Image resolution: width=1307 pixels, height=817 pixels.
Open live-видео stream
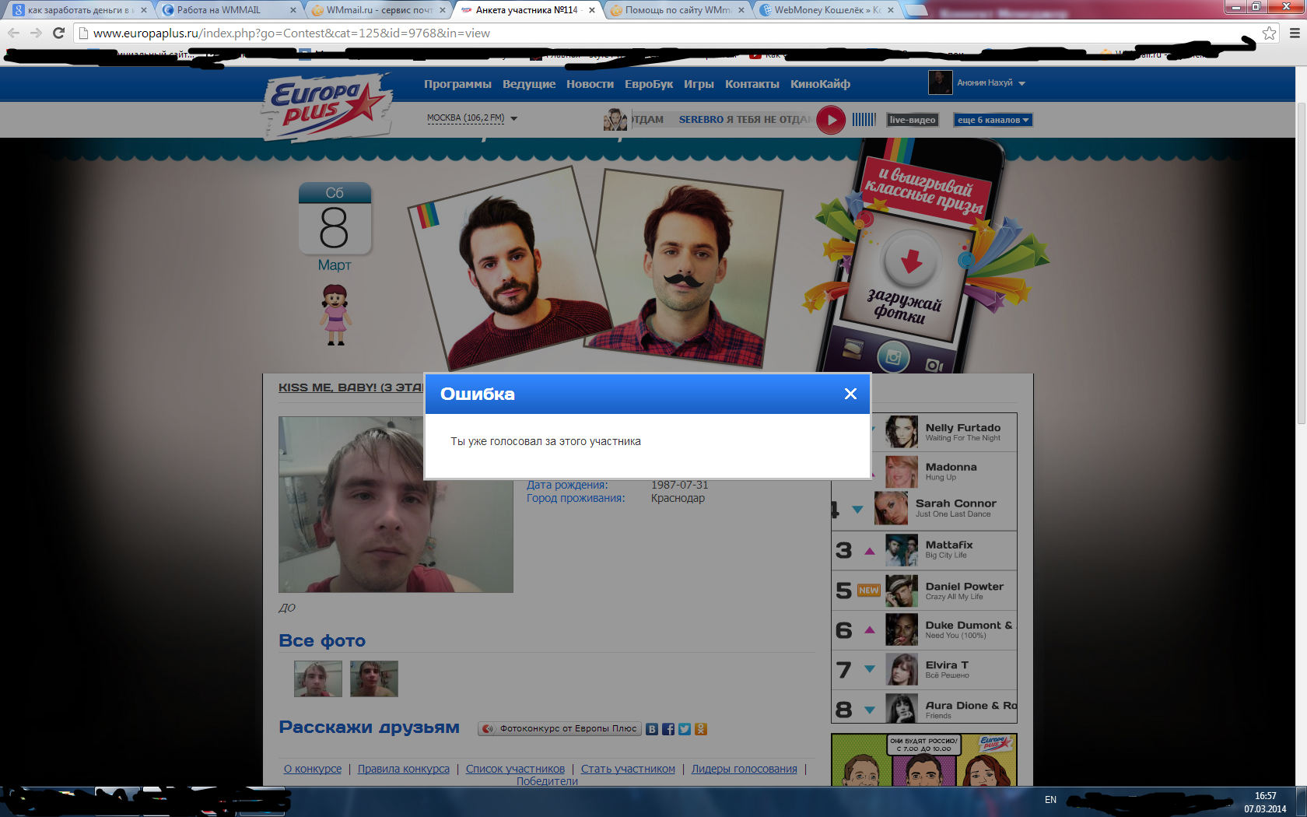(x=913, y=120)
